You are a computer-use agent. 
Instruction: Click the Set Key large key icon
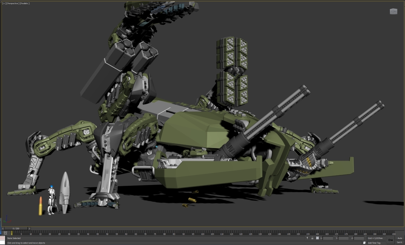pos(390,240)
